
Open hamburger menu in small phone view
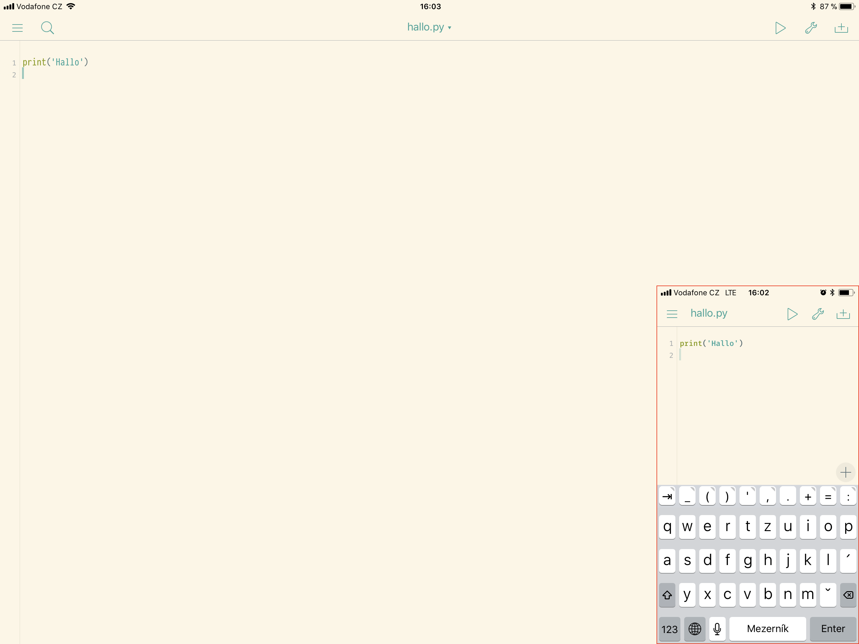[x=672, y=314]
